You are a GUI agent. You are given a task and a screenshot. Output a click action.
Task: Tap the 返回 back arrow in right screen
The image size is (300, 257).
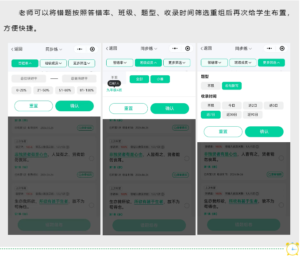[206, 49]
